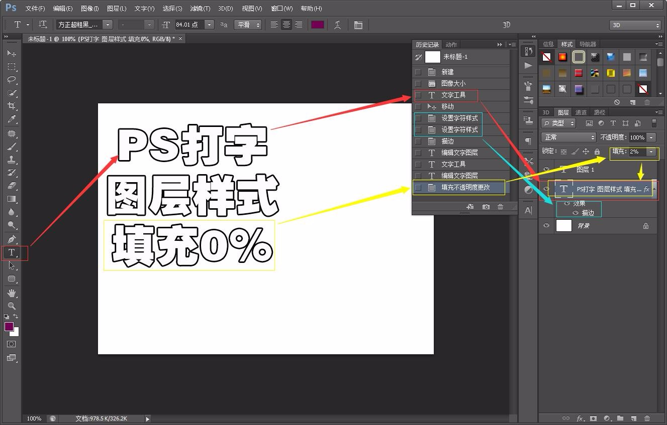
Task: Choose the Brush tool
Action: point(11,147)
